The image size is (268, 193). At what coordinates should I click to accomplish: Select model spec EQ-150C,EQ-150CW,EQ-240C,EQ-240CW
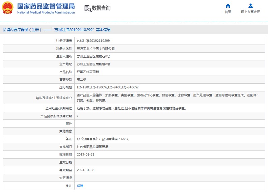pos(108,87)
